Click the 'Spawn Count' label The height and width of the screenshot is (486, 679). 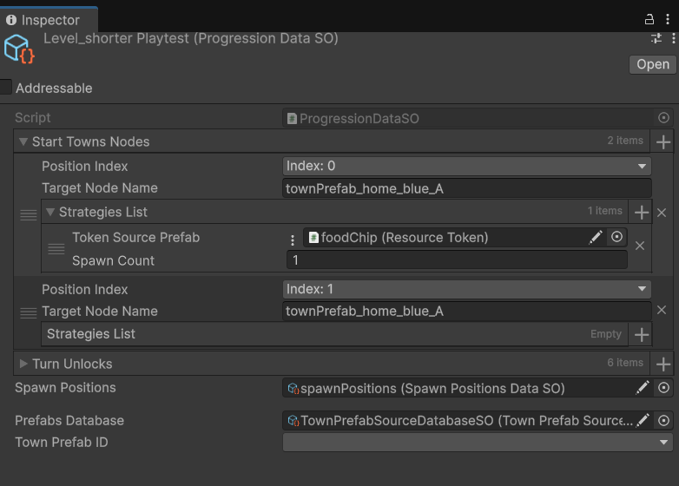113,260
